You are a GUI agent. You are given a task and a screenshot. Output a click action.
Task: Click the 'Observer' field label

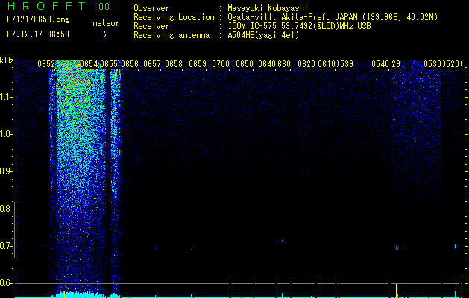pos(151,8)
